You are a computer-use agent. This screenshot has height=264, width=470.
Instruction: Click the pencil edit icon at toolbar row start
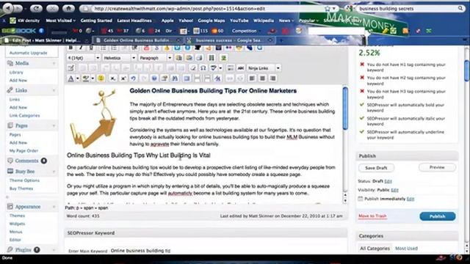click(70, 68)
